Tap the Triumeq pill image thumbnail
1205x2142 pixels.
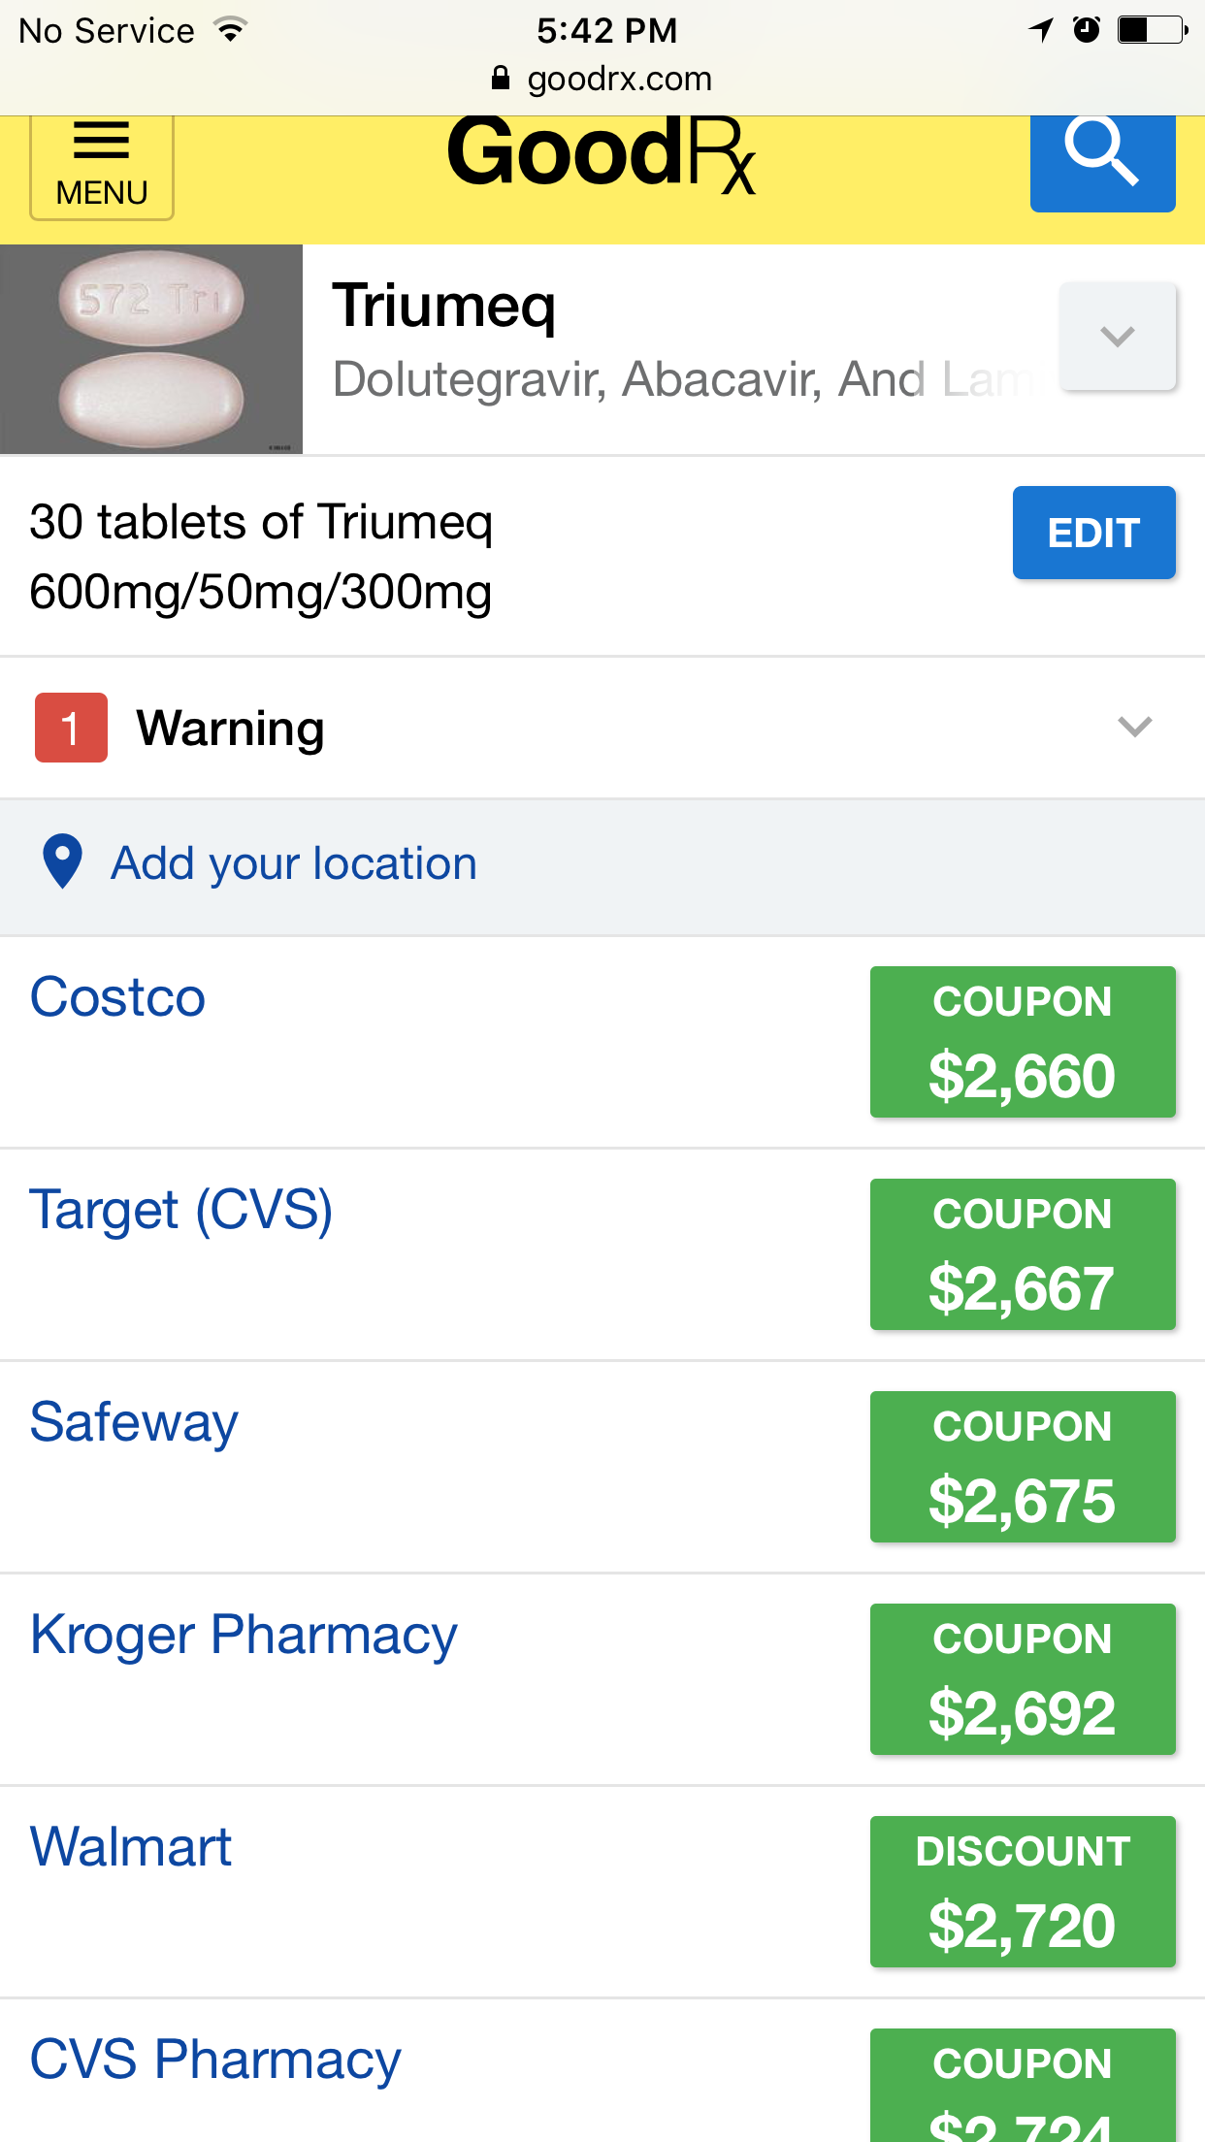click(x=151, y=349)
